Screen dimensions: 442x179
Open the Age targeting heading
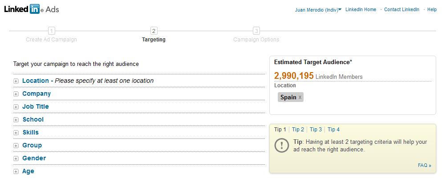click(x=28, y=171)
